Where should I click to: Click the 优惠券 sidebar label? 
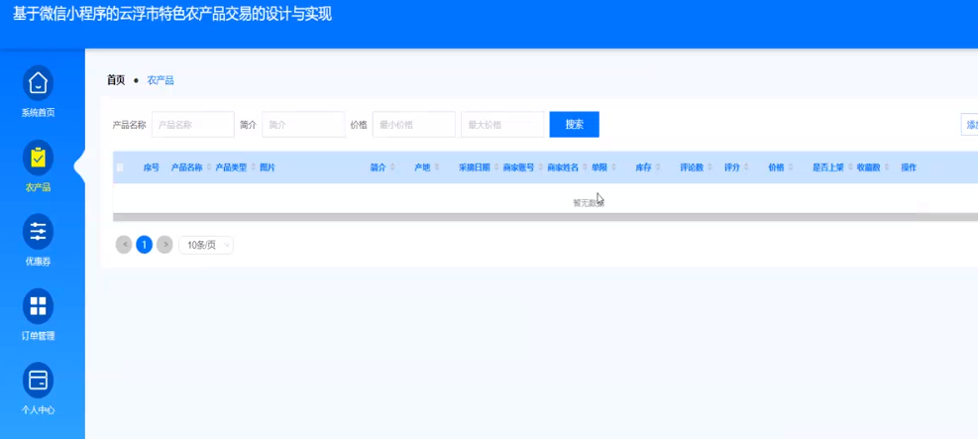point(38,262)
